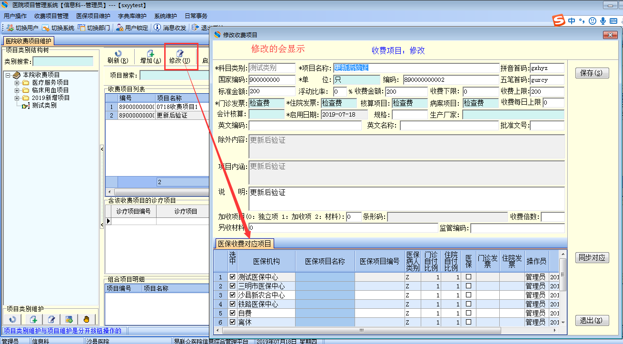Tick the 医保 column checkbox for 测试医保中心

click(468, 277)
